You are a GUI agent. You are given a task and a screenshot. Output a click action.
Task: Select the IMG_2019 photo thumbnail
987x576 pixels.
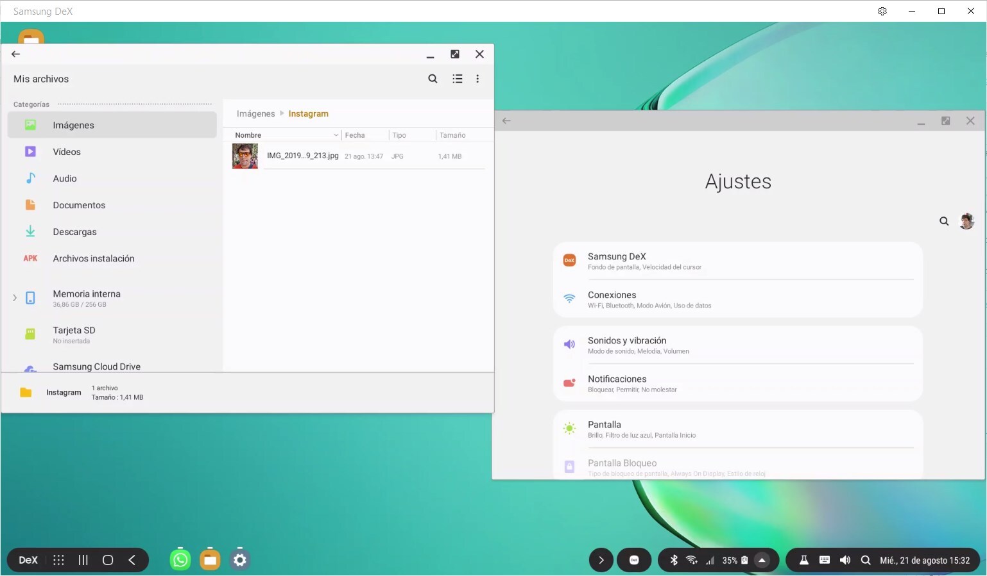[245, 156]
